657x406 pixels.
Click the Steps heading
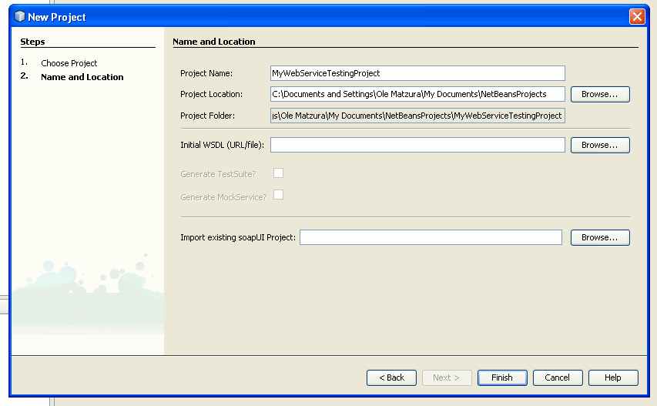(x=32, y=42)
